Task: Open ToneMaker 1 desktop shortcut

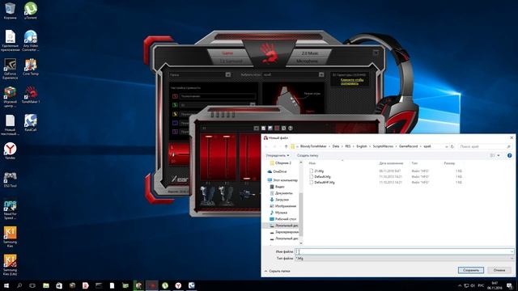Action: pos(31,95)
